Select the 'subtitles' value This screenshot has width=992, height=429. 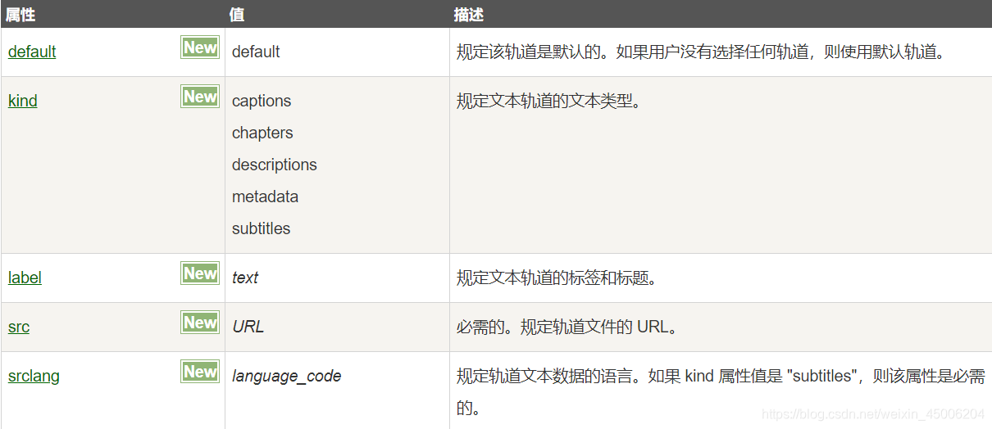[x=261, y=228]
